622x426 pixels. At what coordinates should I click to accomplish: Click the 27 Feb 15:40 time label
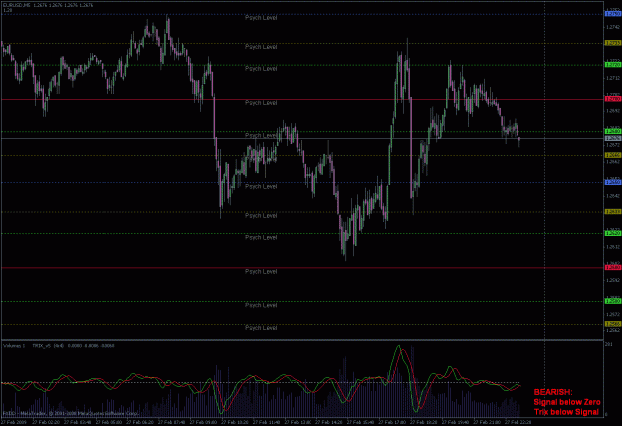point(360,422)
